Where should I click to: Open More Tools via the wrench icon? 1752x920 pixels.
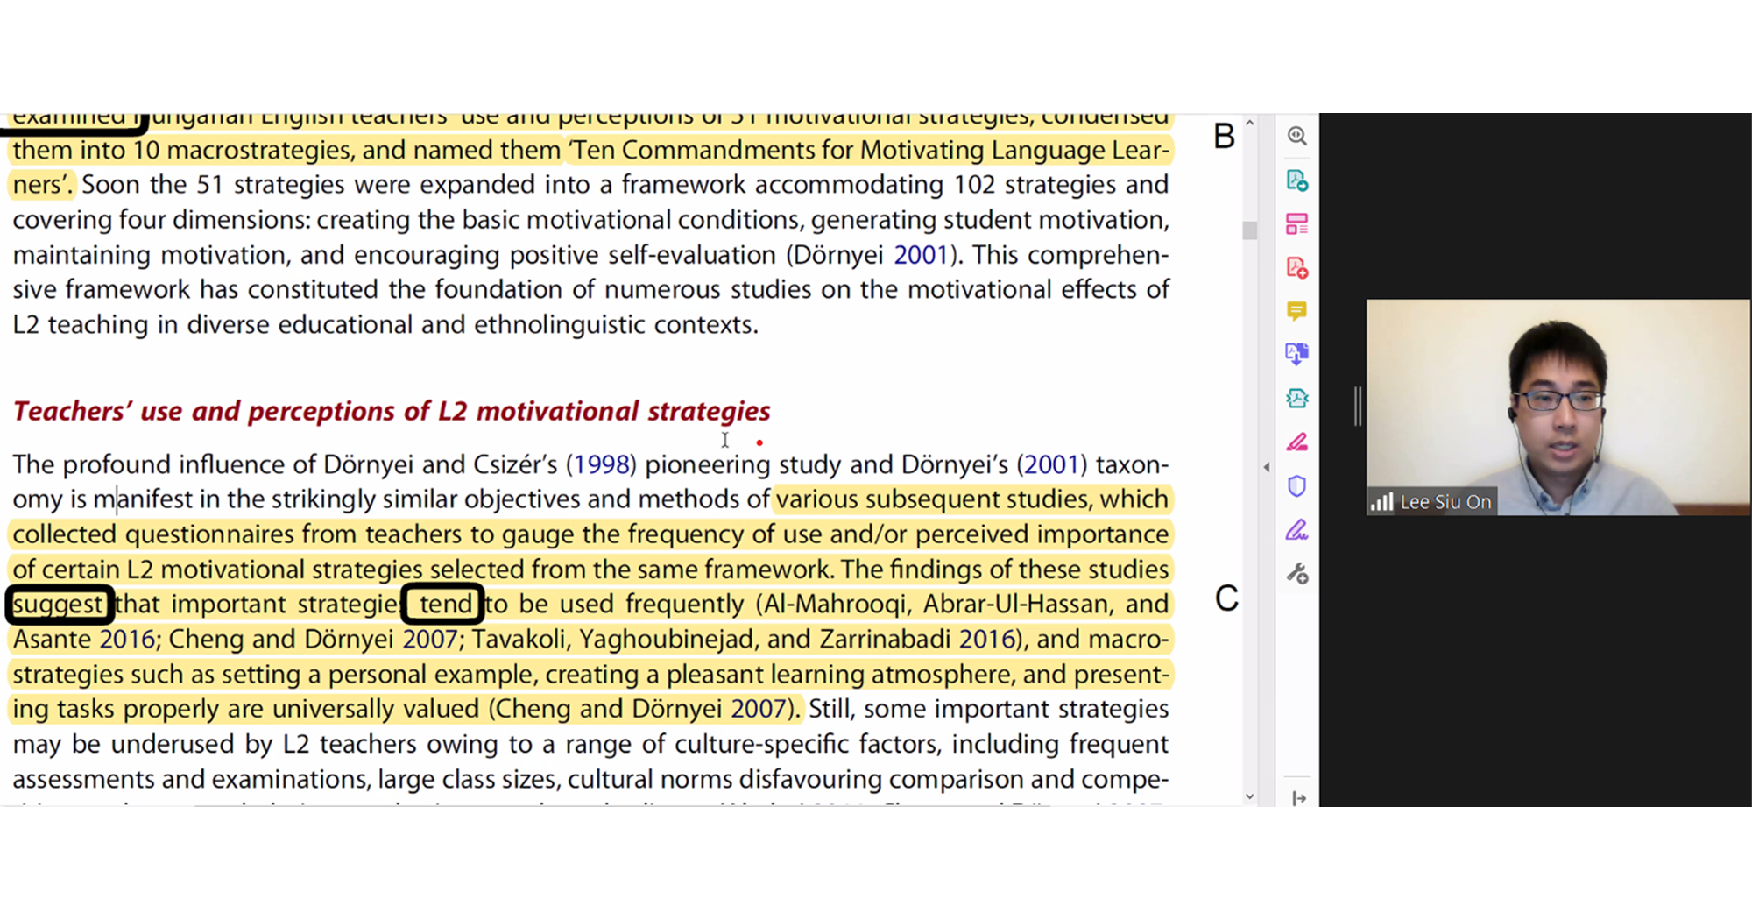1297,574
